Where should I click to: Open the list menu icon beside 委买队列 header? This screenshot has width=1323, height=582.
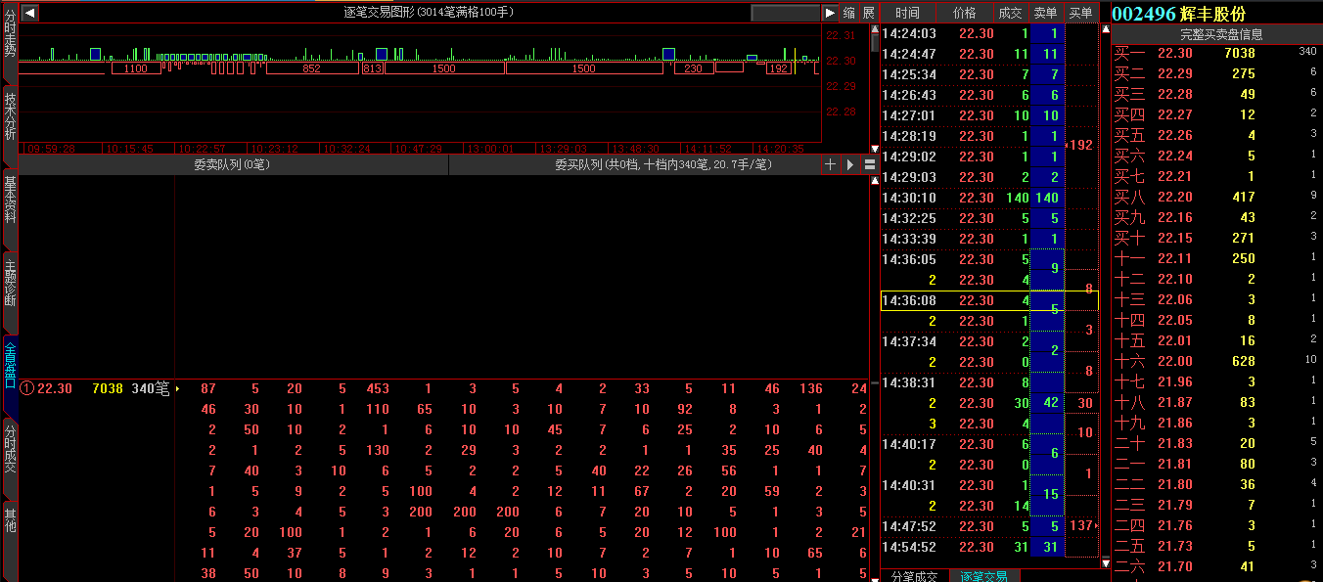point(870,164)
